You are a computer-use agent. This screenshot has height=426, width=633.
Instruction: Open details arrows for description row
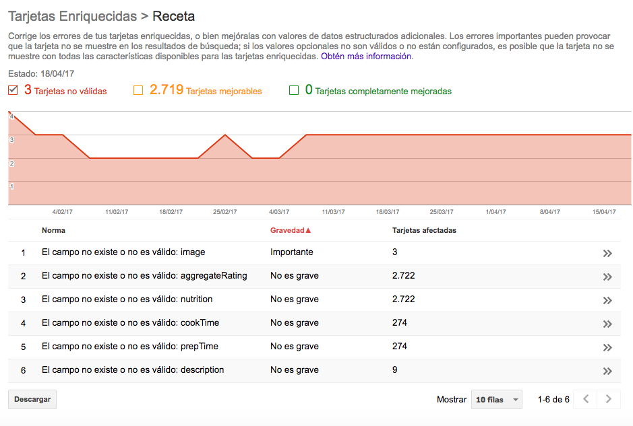(x=607, y=371)
